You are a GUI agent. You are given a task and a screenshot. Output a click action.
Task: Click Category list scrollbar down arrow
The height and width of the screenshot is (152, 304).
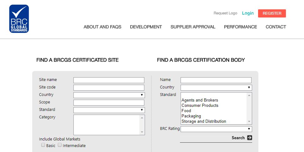142,132
